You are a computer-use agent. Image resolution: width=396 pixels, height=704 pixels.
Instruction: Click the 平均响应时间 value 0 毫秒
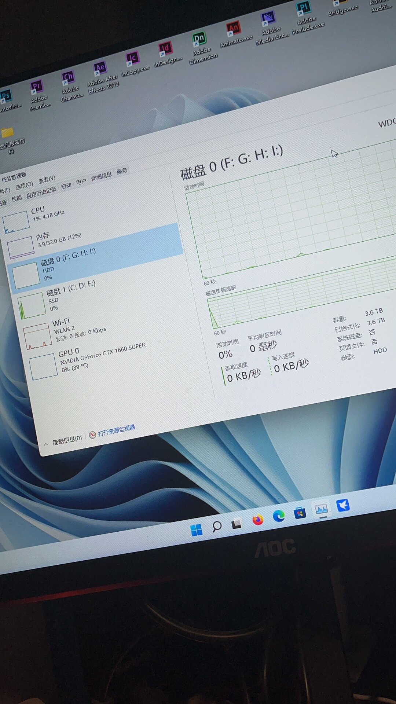[263, 346]
